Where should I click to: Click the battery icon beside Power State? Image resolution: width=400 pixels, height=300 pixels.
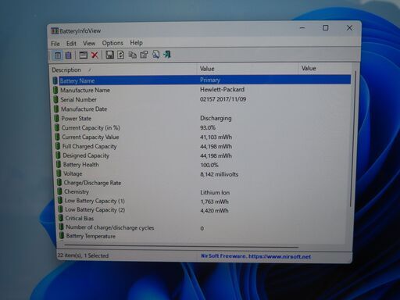56,118
